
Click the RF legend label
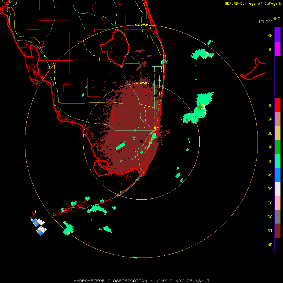(x=270, y=35)
